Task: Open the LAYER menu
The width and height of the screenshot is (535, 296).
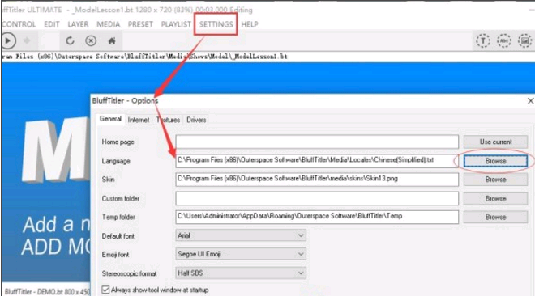Action: (x=78, y=24)
